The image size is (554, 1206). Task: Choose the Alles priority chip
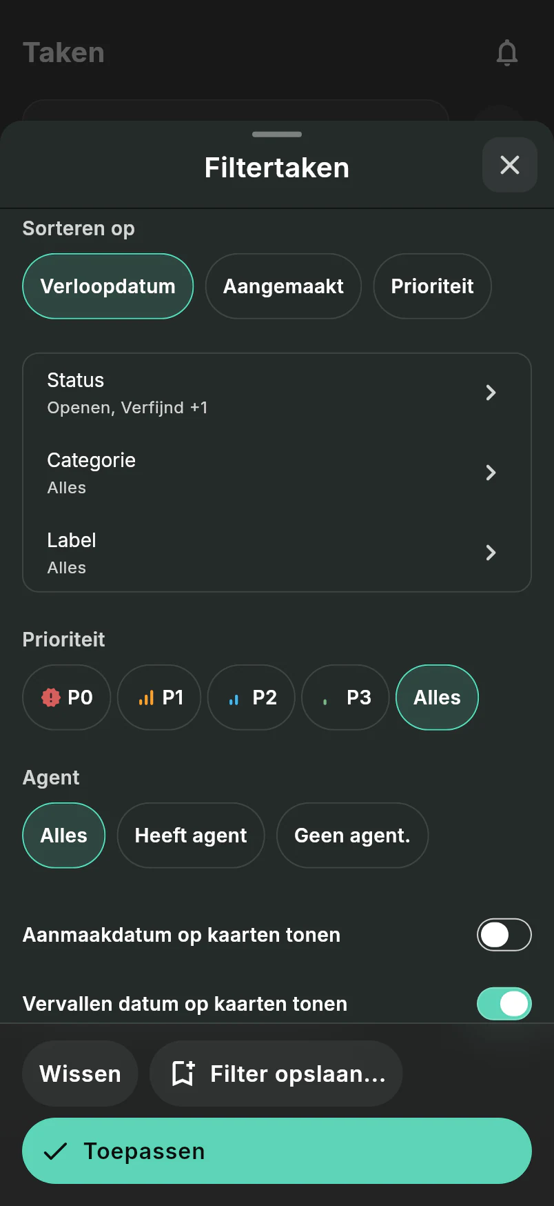[x=437, y=698]
